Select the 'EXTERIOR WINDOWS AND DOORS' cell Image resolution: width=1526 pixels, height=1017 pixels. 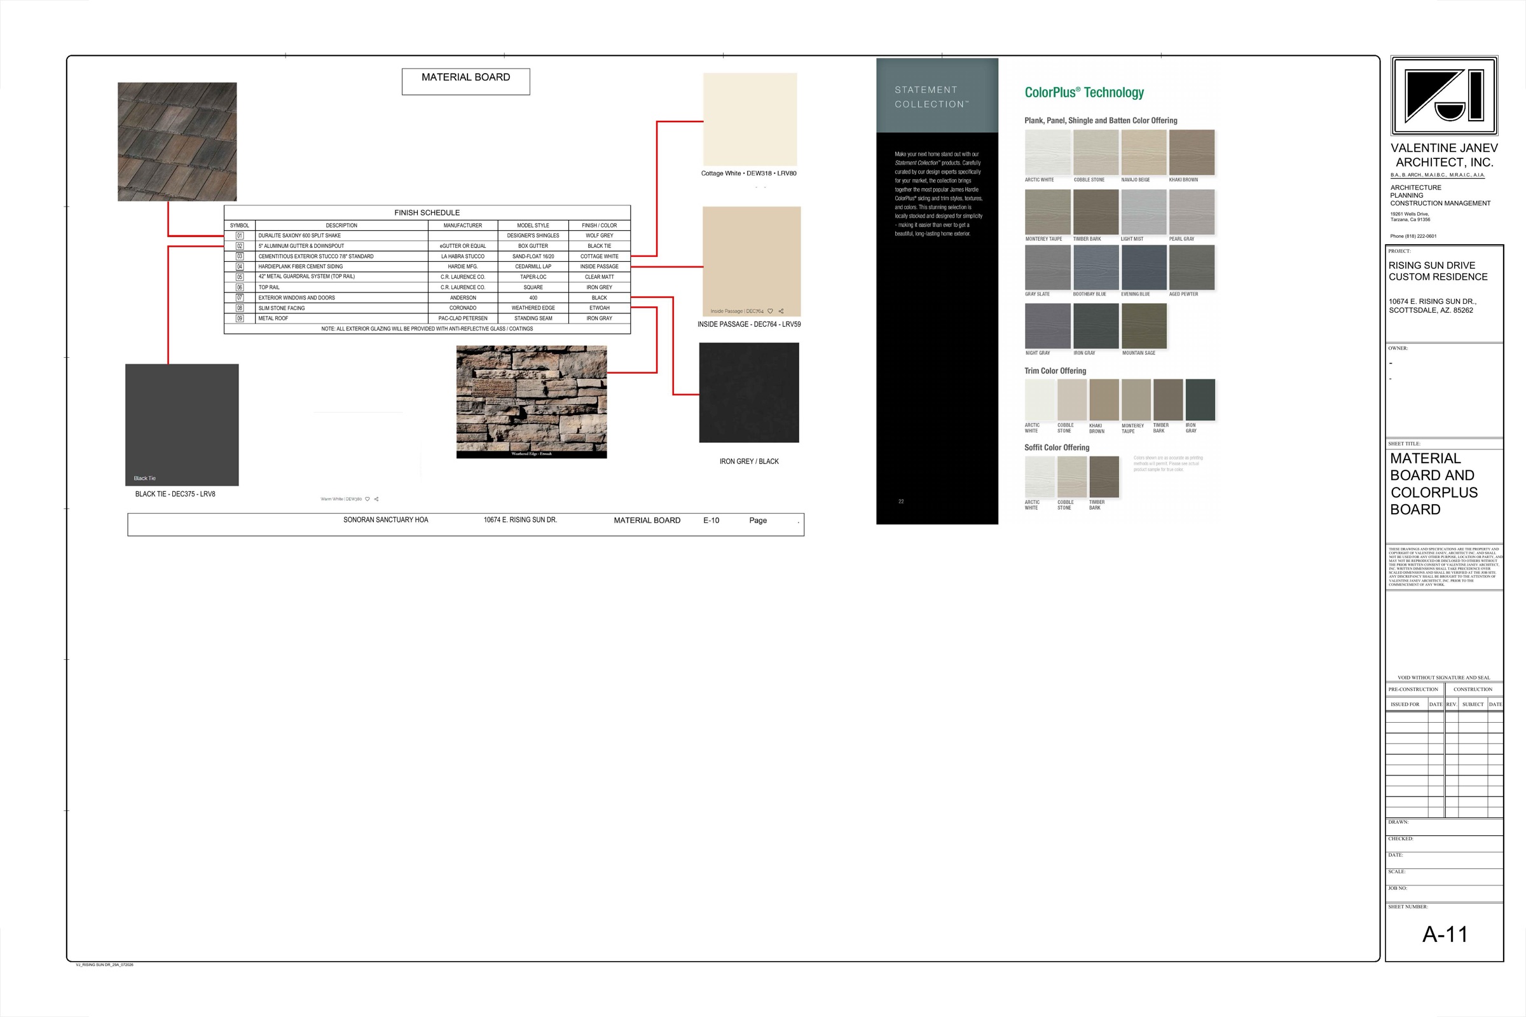(x=341, y=297)
